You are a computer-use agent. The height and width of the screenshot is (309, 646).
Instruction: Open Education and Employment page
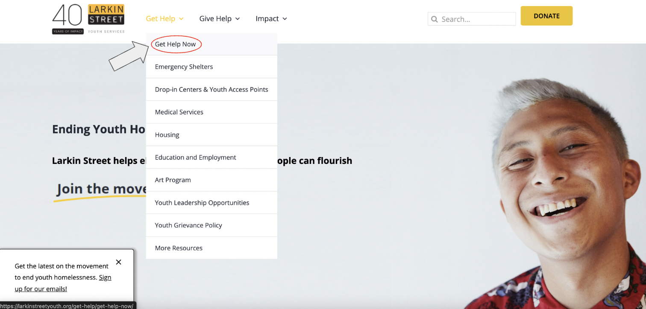click(195, 157)
